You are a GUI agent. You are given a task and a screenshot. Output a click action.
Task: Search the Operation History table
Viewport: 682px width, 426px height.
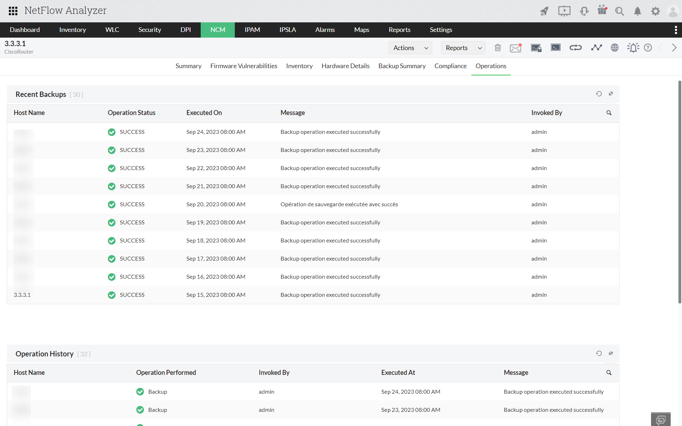609,372
